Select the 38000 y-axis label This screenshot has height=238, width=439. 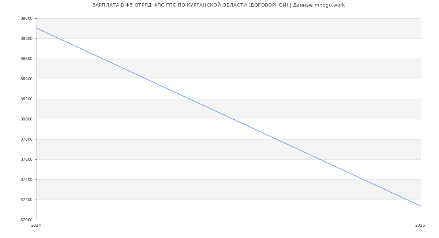(x=26, y=119)
